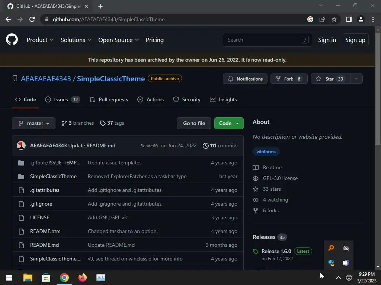Image resolution: width=381 pixels, height=285 pixels.
Task: Expand the Solutions menu
Action: tap(76, 40)
